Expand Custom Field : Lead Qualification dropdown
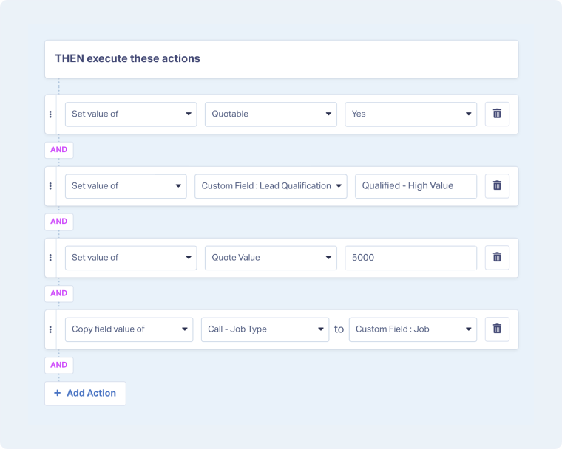This screenshot has height=449, width=562. pos(271,185)
